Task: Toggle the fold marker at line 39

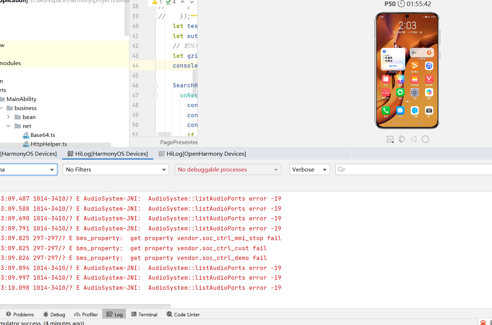Action: click(x=156, y=16)
